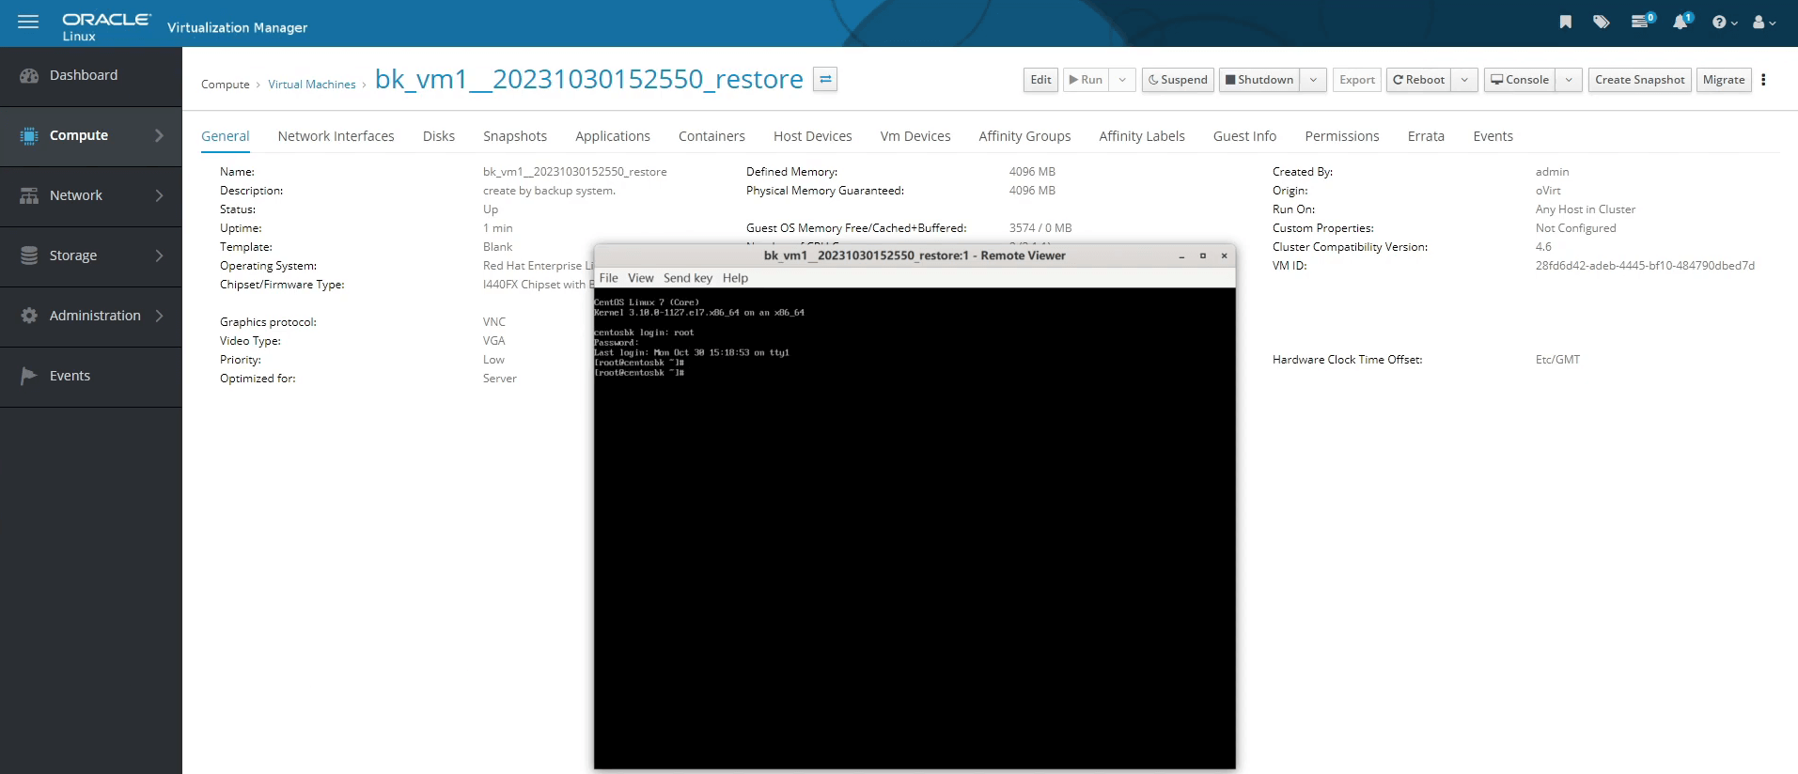Viewport: 1798px width, 774px height.
Task: Click the bookmark icon in header
Action: coord(1566,22)
